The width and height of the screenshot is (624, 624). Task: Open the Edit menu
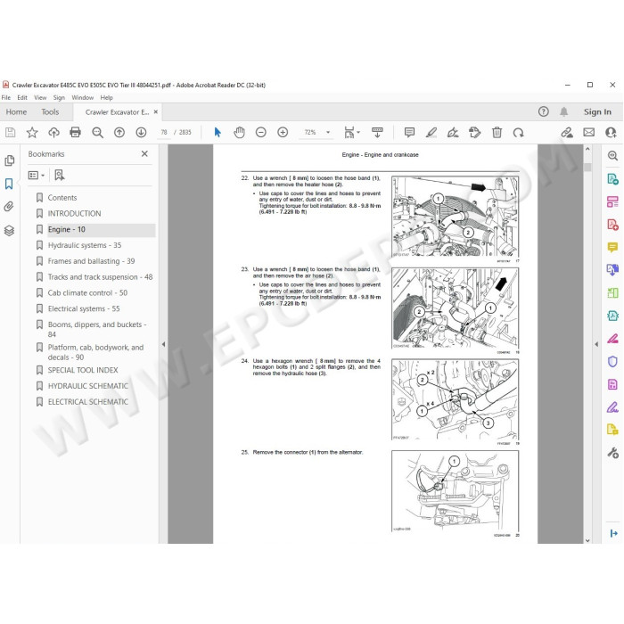point(22,97)
